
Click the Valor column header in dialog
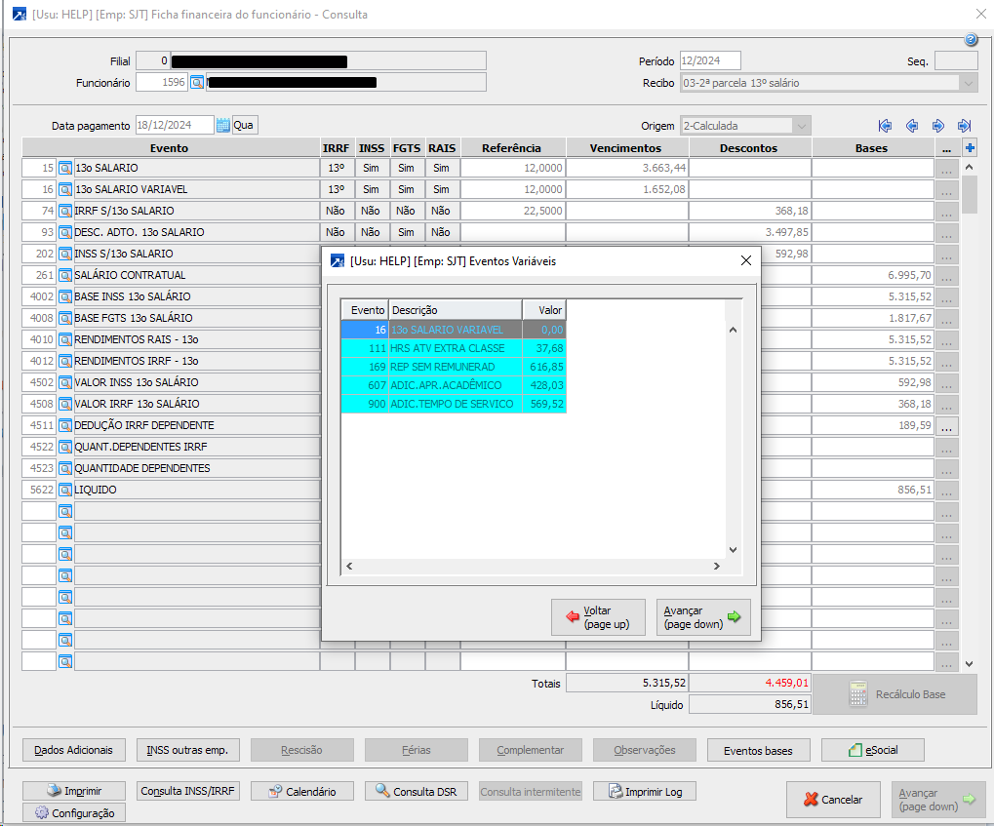tap(544, 310)
